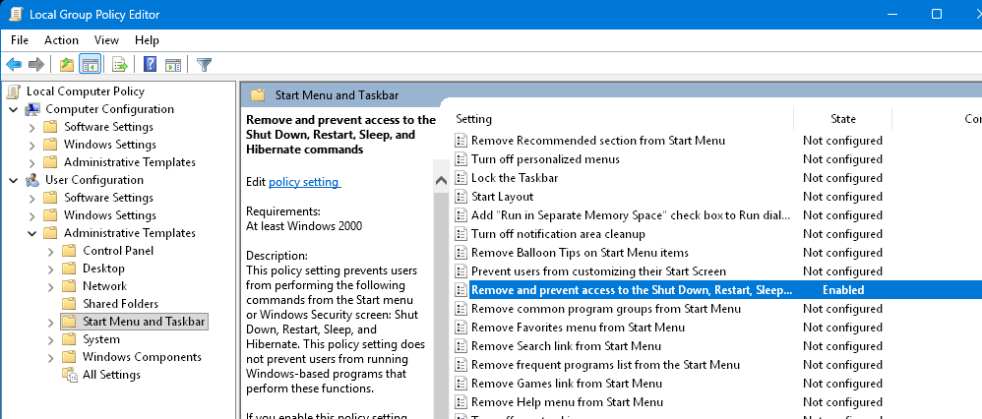Click the Forward arrow toolbar icon

(x=36, y=65)
